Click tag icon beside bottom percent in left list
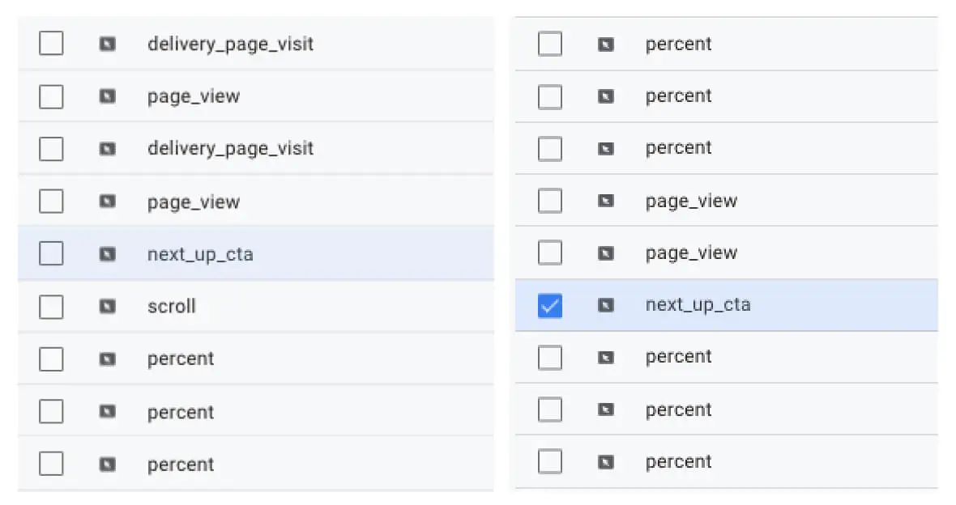Viewport: 956px width, 505px height. [x=107, y=465]
